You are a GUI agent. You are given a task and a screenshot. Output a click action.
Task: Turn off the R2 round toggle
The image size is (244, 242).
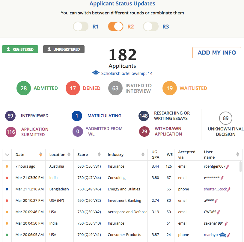116,26
